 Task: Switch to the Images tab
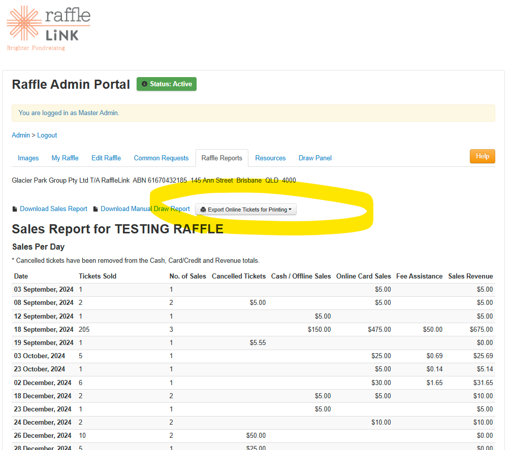point(28,158)
